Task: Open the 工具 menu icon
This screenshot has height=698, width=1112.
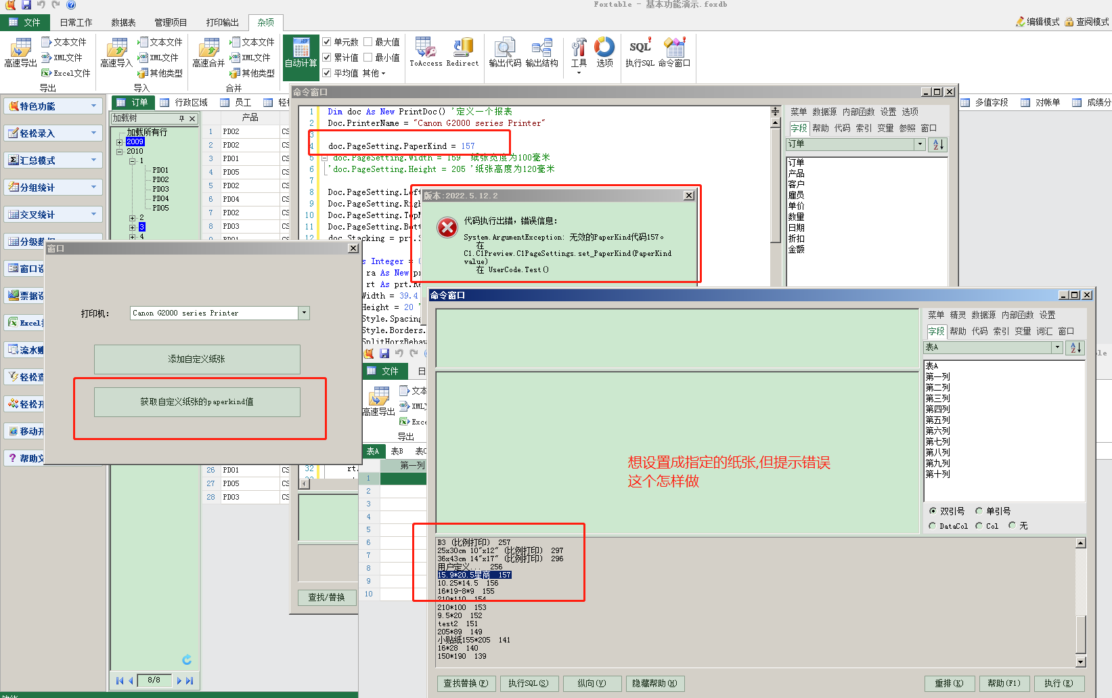Action: pyautogui.click(x=579, y=54)
